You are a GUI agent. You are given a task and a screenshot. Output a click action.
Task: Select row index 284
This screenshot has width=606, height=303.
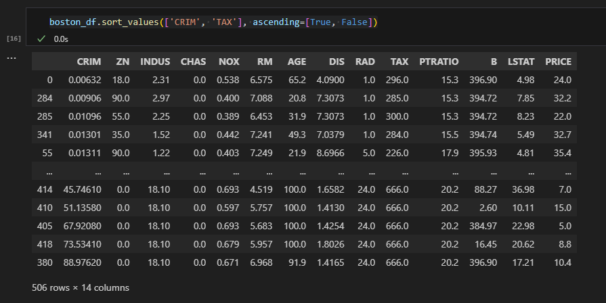tap(45, 99)
